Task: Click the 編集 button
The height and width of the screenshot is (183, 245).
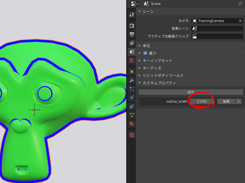Action: click(x=226, y=101)
